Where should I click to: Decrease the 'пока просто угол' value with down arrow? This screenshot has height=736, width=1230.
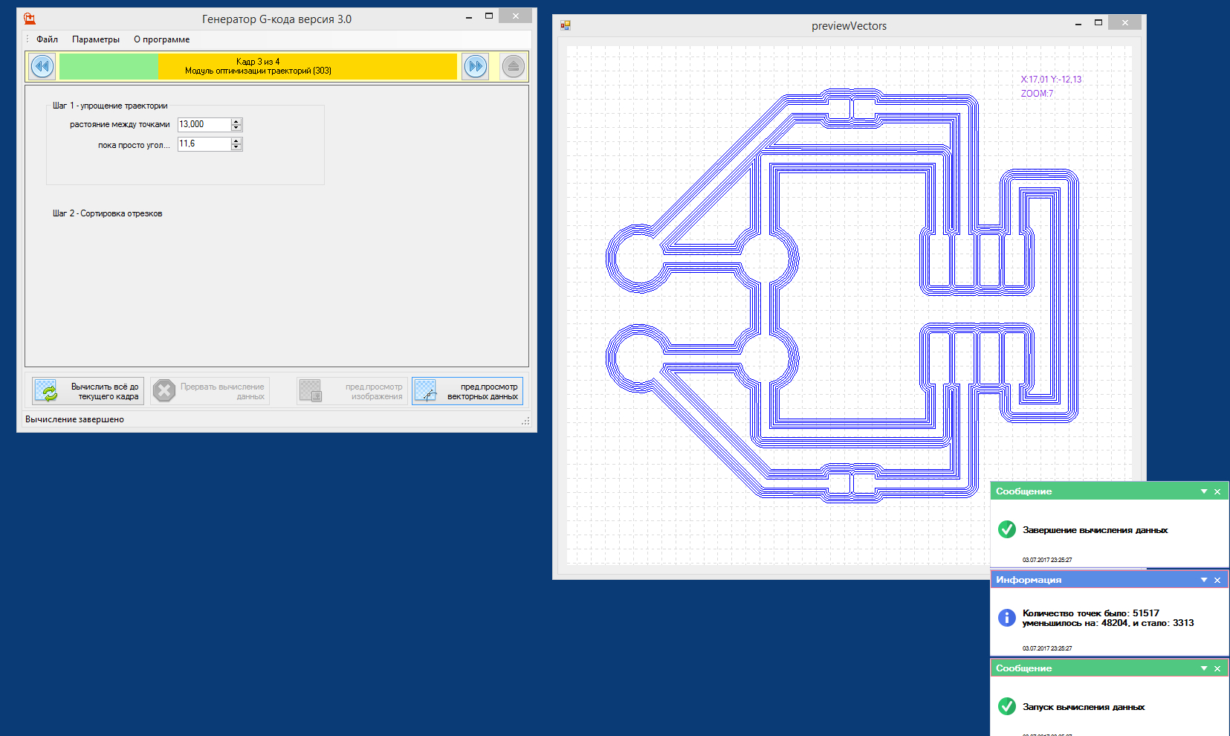[x=236, y=147]
